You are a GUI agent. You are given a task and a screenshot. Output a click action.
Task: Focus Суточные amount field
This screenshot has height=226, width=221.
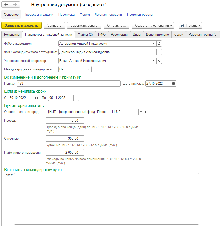[x=62, y=139]
